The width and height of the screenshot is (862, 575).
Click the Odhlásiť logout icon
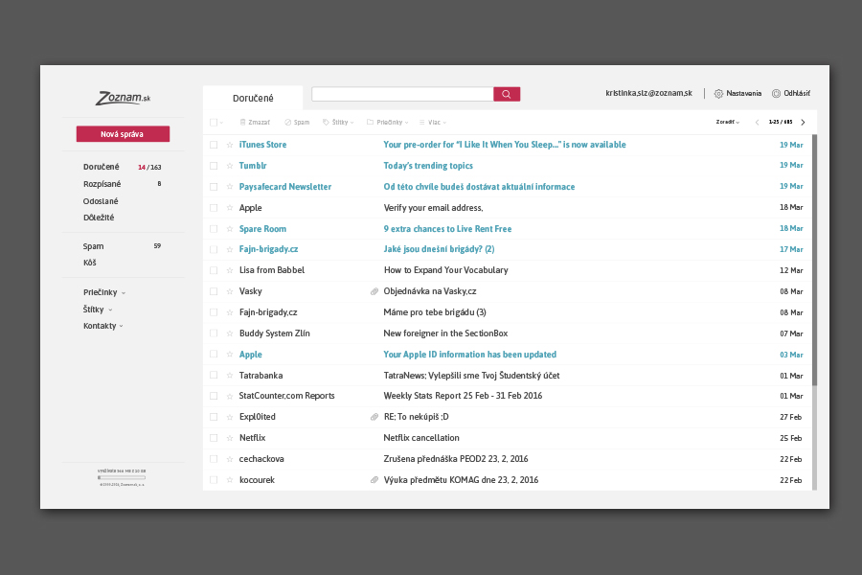click(774, 93)
